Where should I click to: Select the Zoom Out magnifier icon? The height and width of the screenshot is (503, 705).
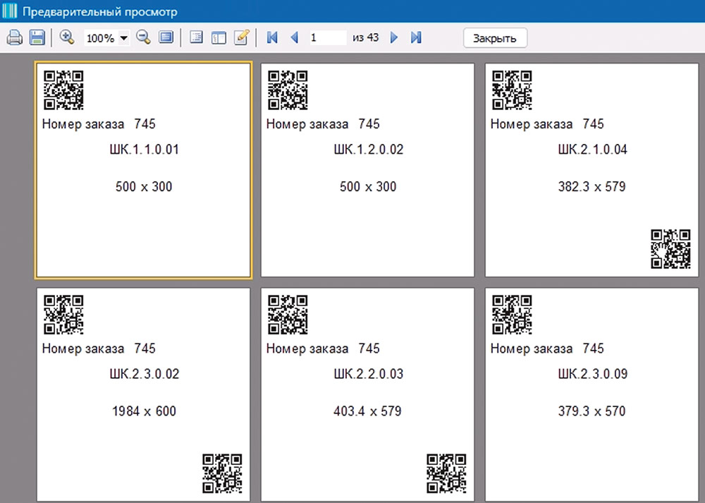pos(143,37)
